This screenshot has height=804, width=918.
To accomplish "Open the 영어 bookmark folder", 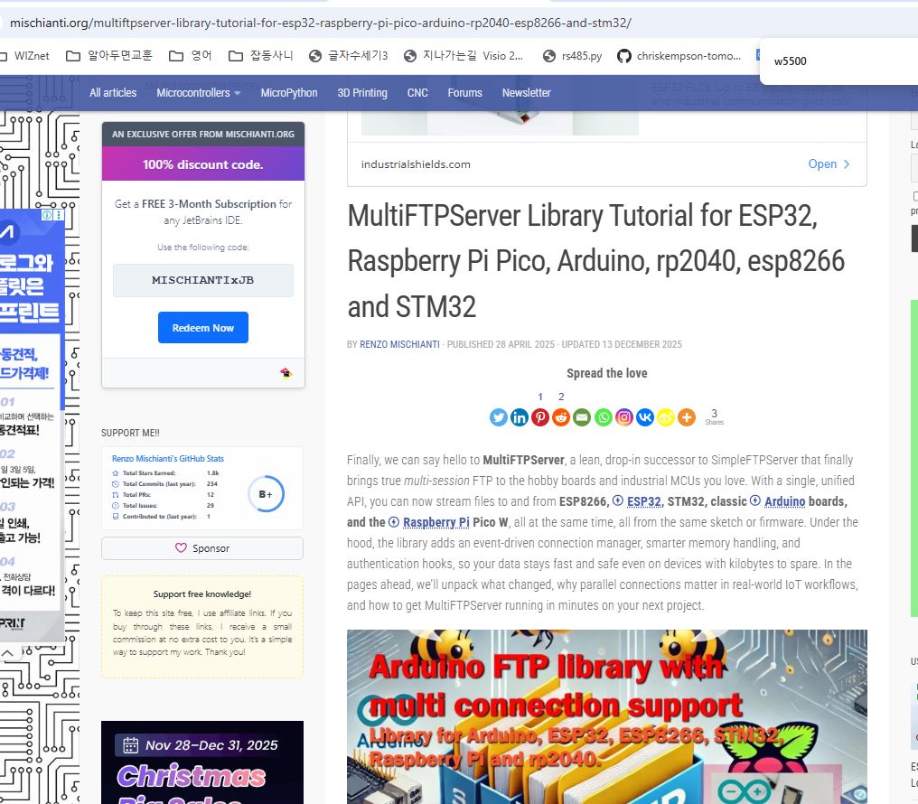I will 191,56.
